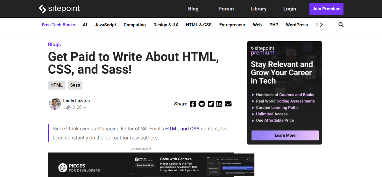Click the SitePoint logo in the header
The image size is (382, 177).
59,9
